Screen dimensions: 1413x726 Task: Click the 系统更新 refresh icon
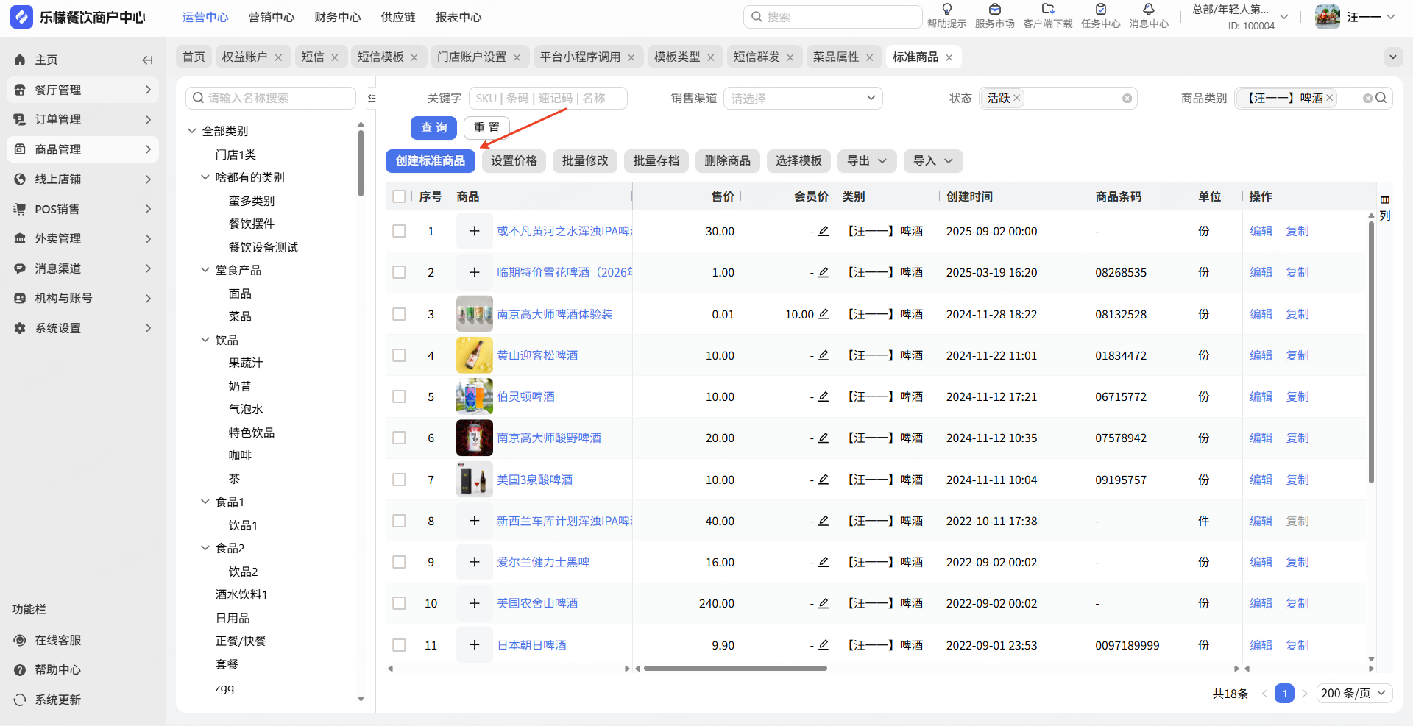pyautogui.click(x=20, y=700)
